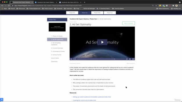Open lesson 5. eCommerce Funnel

58,52
